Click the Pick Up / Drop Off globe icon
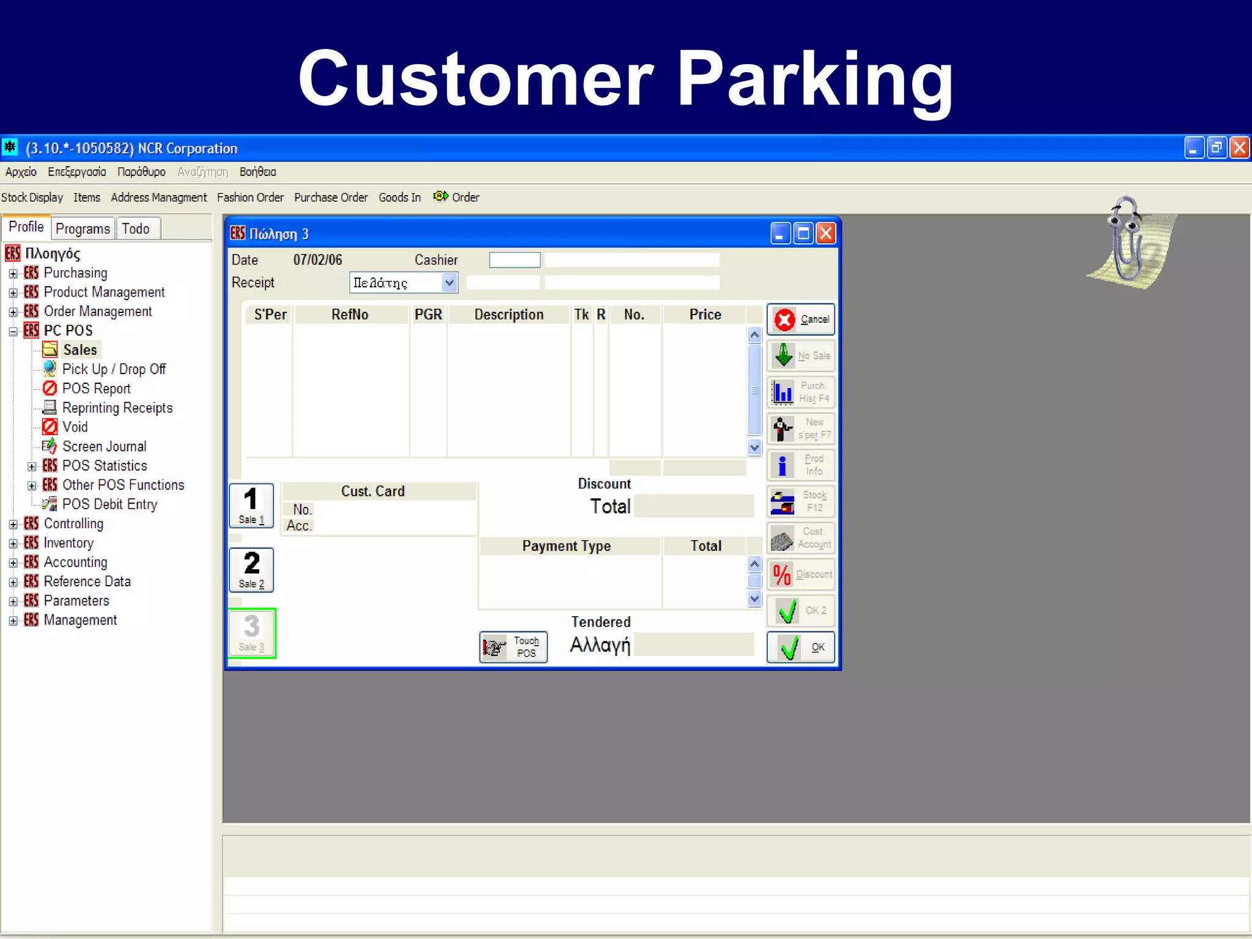This screenshot has width=1252, height=939. click(50, 369)
